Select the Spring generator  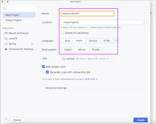pyautogui.click(x=10, y=44)
